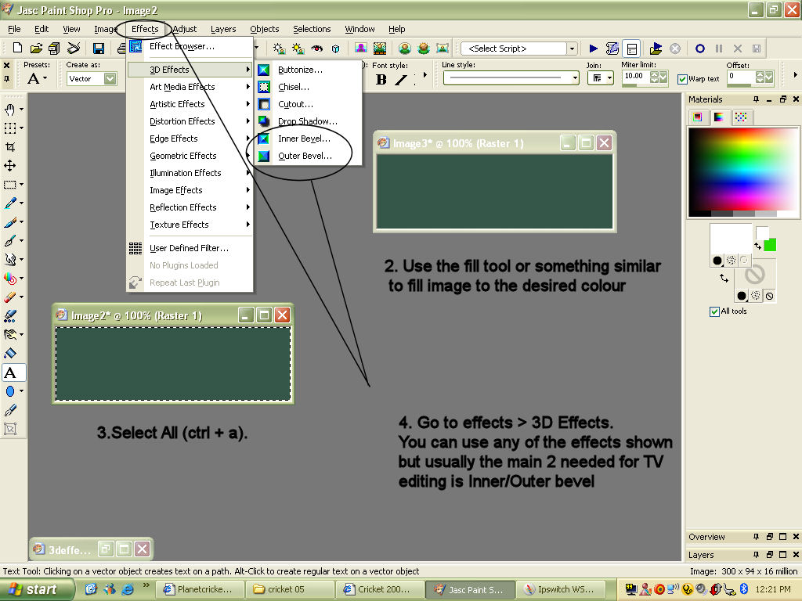Click the Cutout menu entry

(x=295, y=104)
